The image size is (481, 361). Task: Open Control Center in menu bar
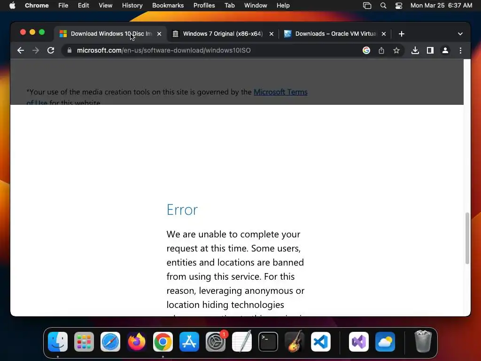(398, 6)
